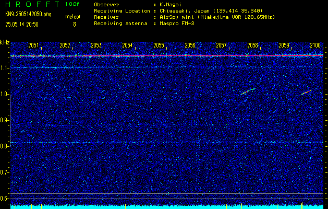Select the Chigasaki, Japan coordinates text

pos(211,10)
